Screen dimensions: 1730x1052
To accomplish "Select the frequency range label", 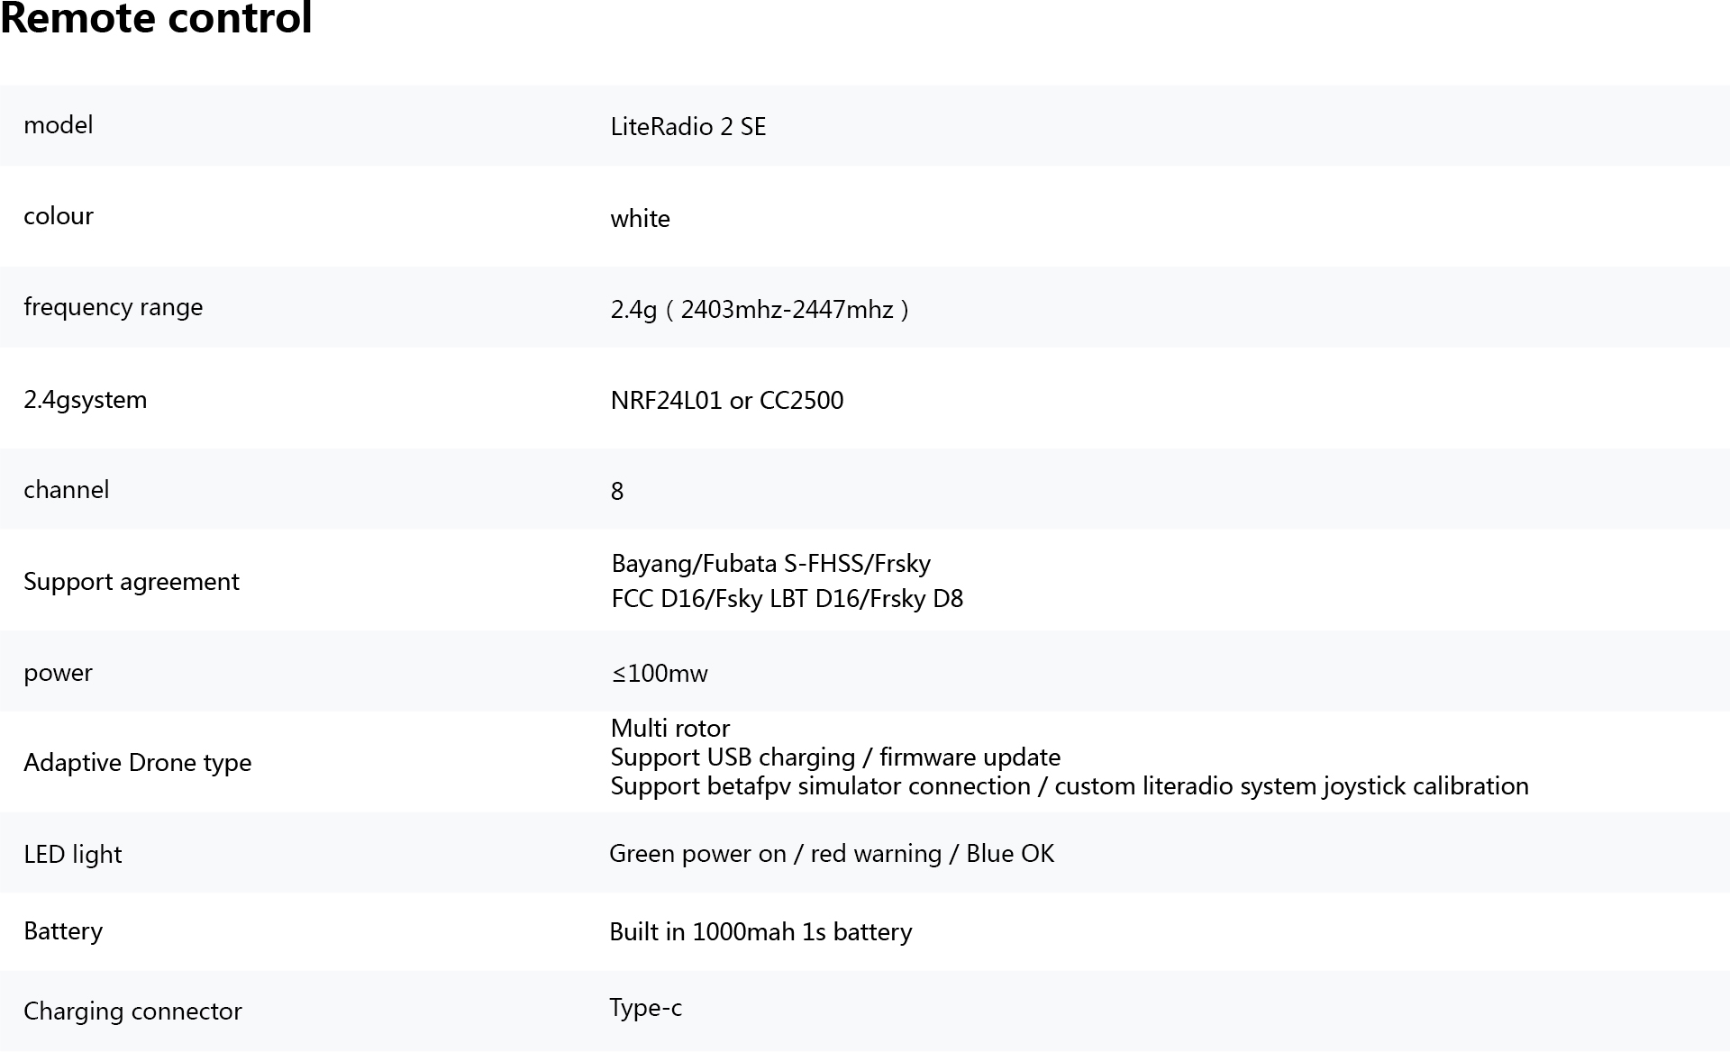I will [114, 307].
